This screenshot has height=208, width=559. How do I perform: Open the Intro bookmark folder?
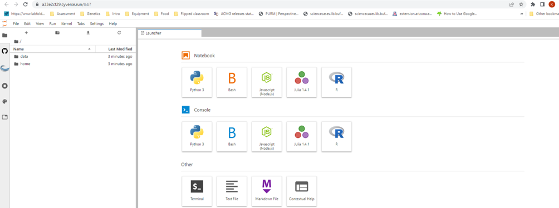112,14
